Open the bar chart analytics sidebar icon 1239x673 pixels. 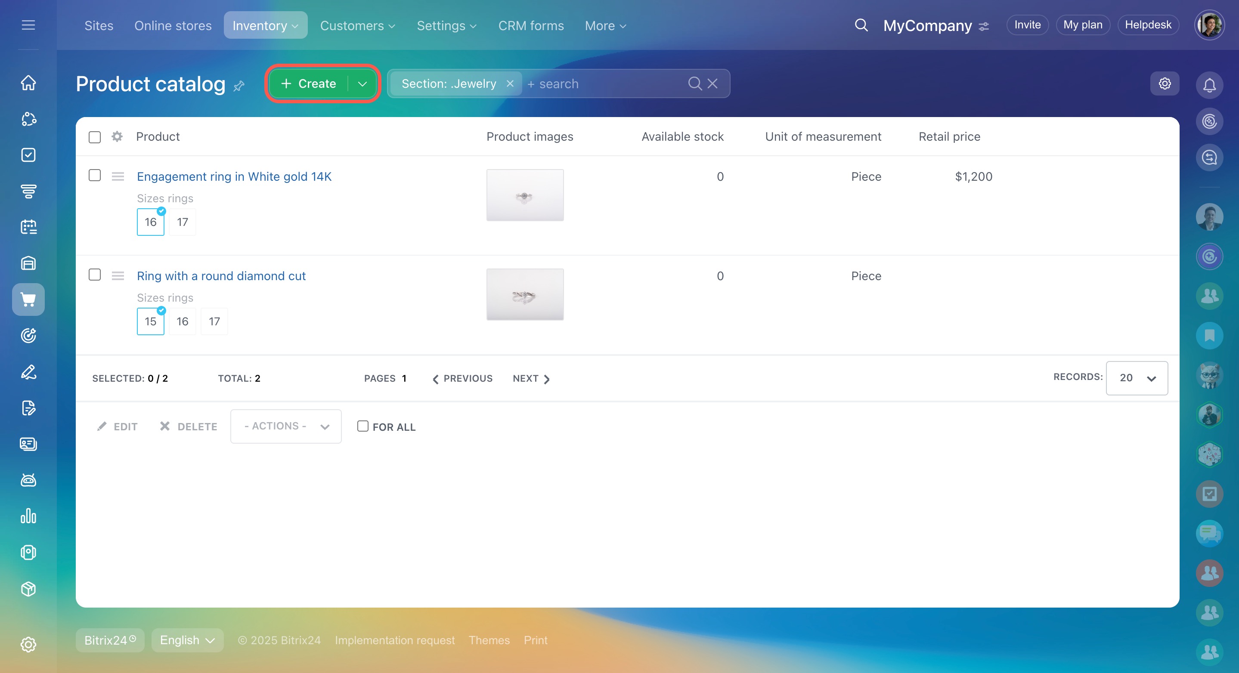point(28,516)
